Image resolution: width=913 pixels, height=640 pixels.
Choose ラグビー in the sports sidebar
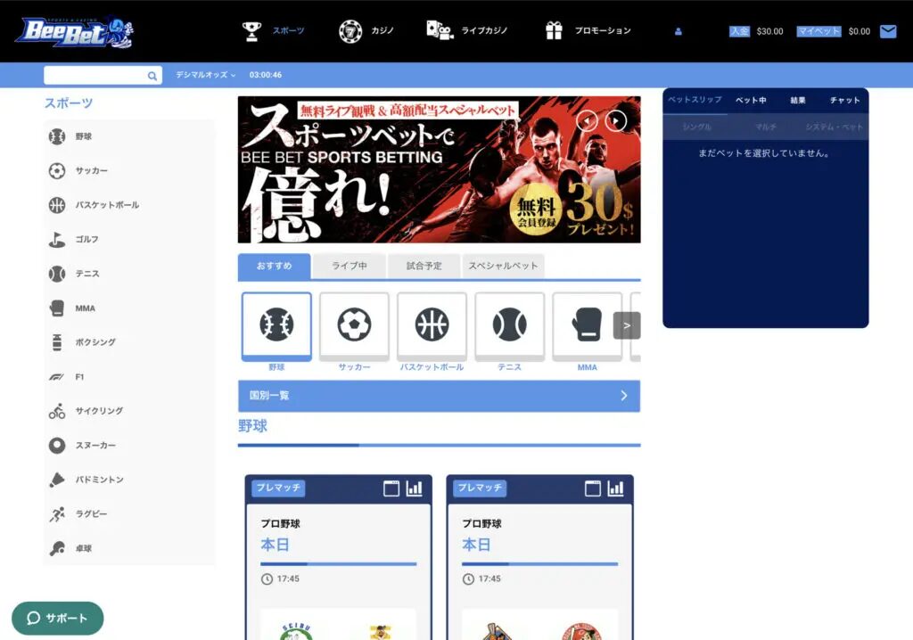click(x=128, y=514)
